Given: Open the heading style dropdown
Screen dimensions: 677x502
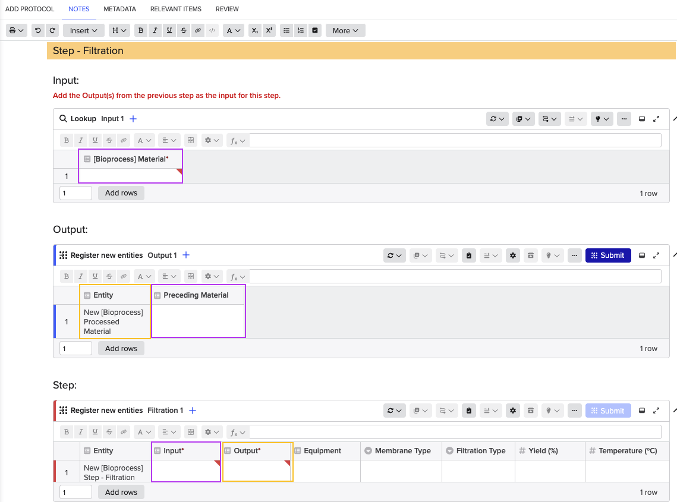Looking at the screenshot, I should coord(119,30).
